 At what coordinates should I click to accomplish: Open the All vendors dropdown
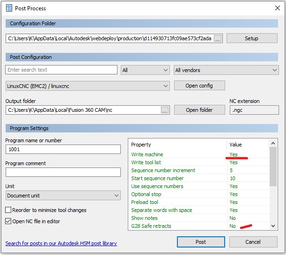pos(226,70)
